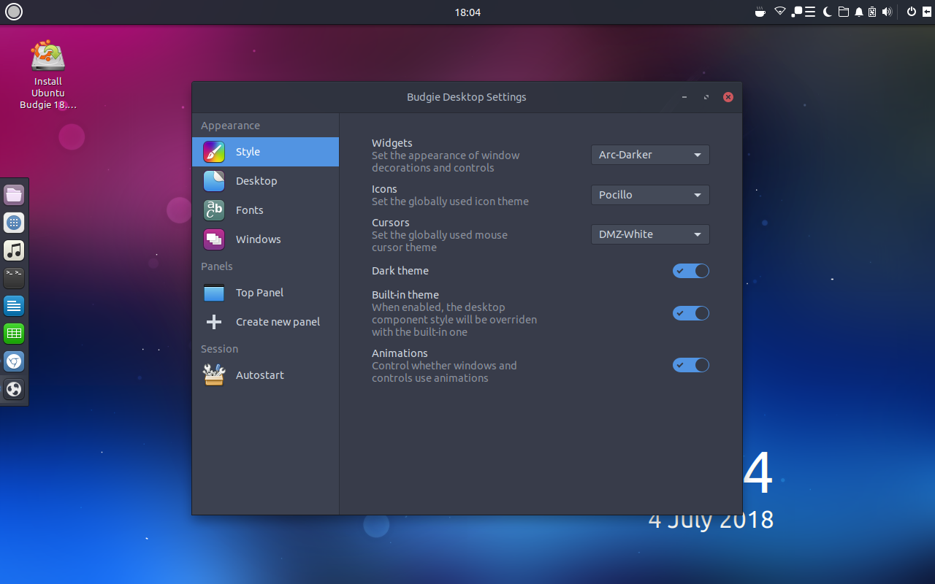This screenshot has height=584, width=935.
Task: Open the Cursors DMZ-White dropdown
Action: point(650,234)
